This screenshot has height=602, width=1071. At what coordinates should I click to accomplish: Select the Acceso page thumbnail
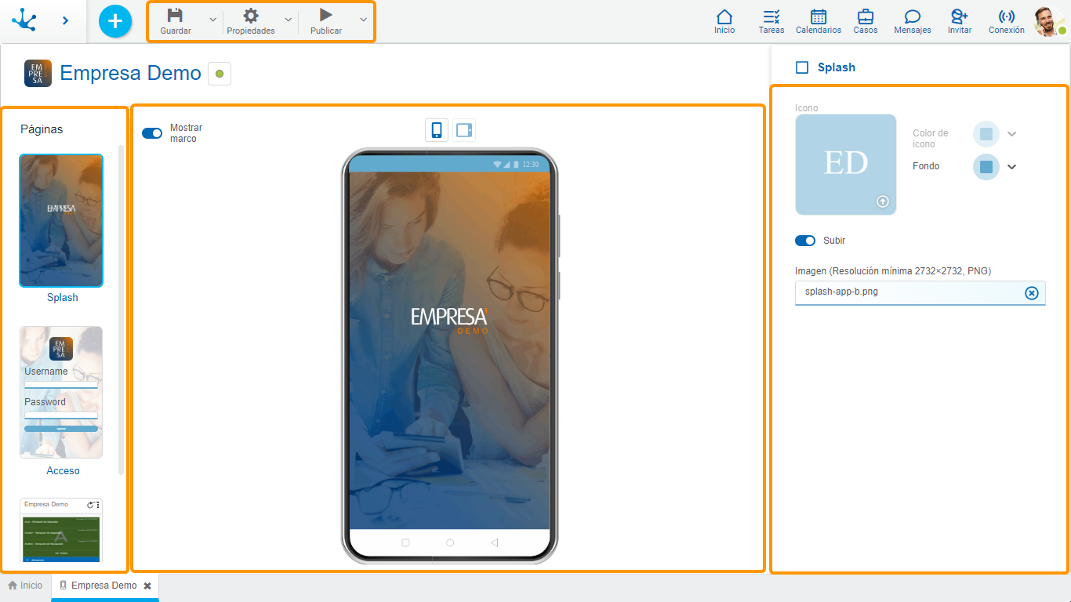(61, 392)
